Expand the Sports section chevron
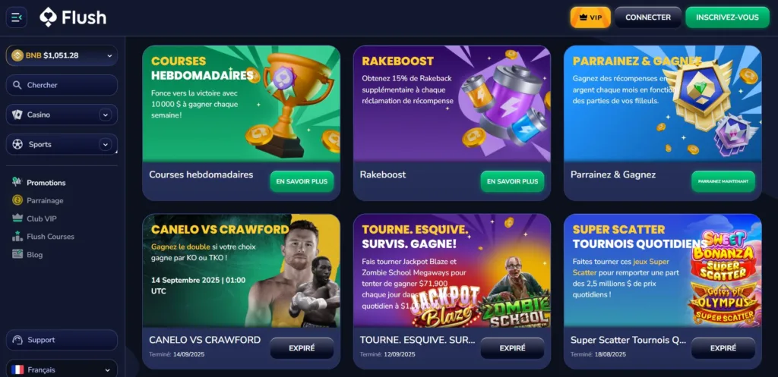This screenshot has width=778, height=377. click(105, 145)
